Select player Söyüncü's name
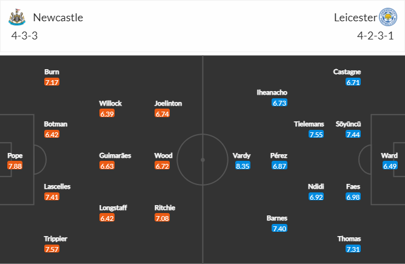Viewport: 405px width, 264px height. pyautogui.click(x=348, y=124)
